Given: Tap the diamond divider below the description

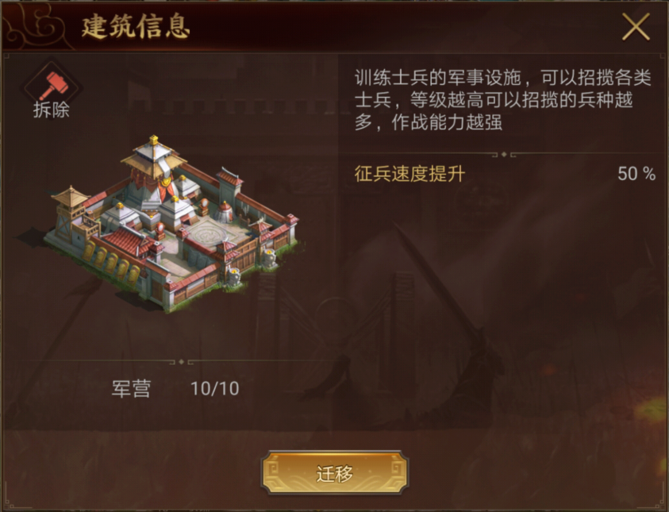Looking at the screenshot, I should [504, 155].
